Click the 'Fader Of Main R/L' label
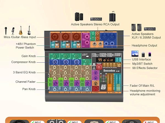Viewport: 165px width, 123px height. (142, 86)
